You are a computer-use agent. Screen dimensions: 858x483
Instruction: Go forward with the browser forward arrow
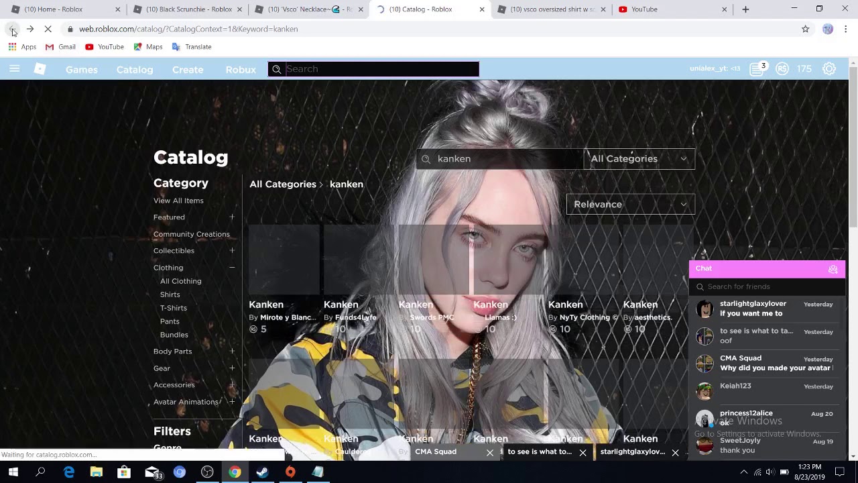pos(30,29)
